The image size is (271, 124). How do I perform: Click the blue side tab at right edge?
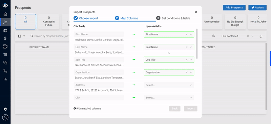pyautogui.click(x=270, y=59)
